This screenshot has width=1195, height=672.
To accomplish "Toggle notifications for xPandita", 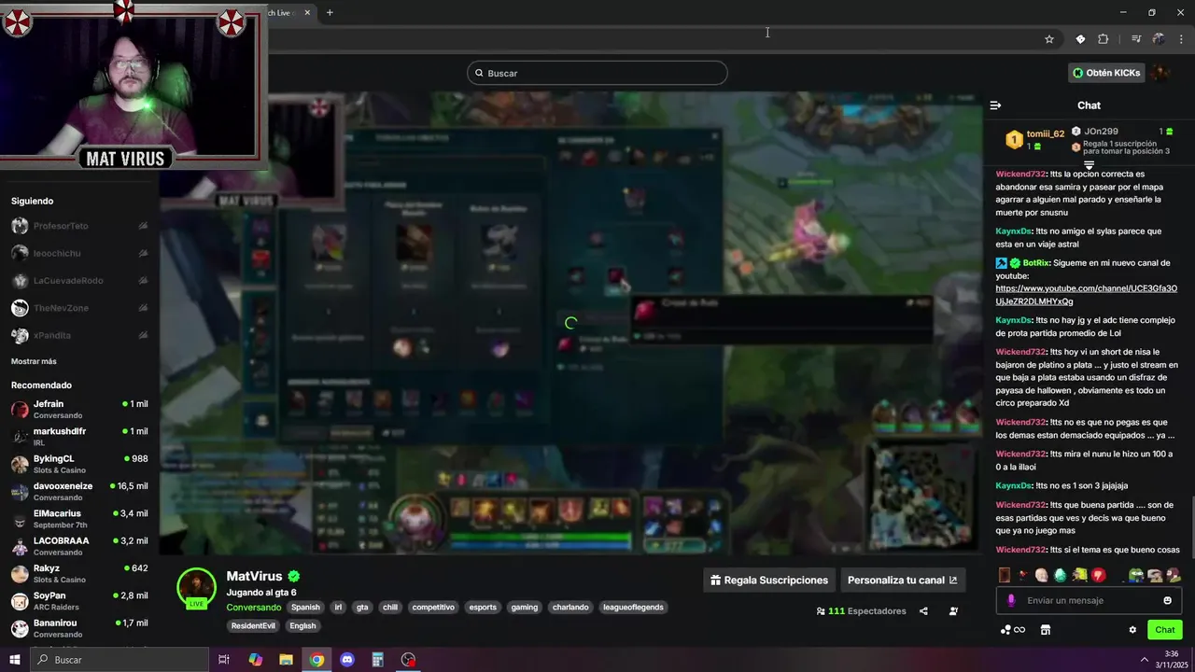I will [143, 335].
